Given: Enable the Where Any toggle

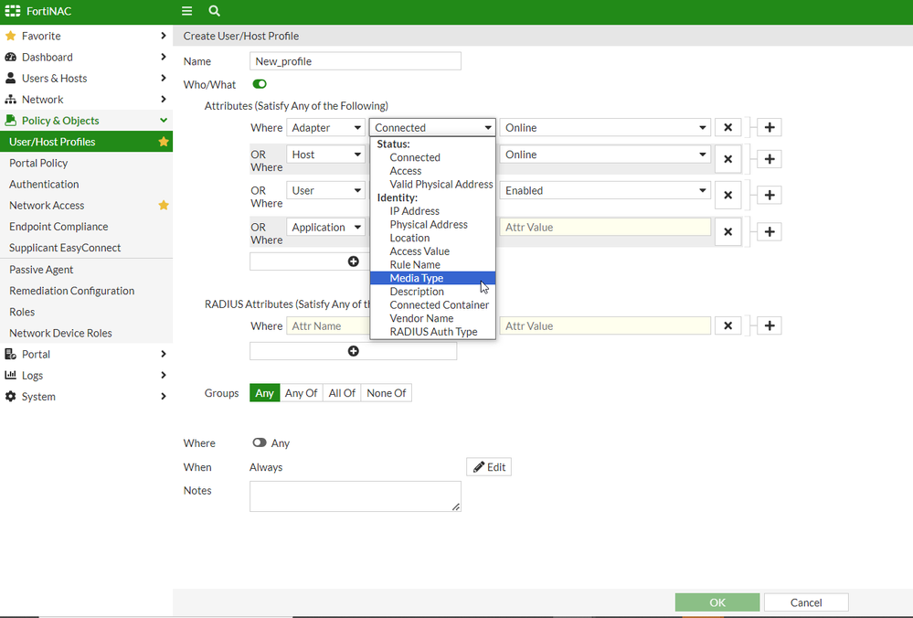Looking at the screenshot, I should pyautogui.click(x=260, y=442).
